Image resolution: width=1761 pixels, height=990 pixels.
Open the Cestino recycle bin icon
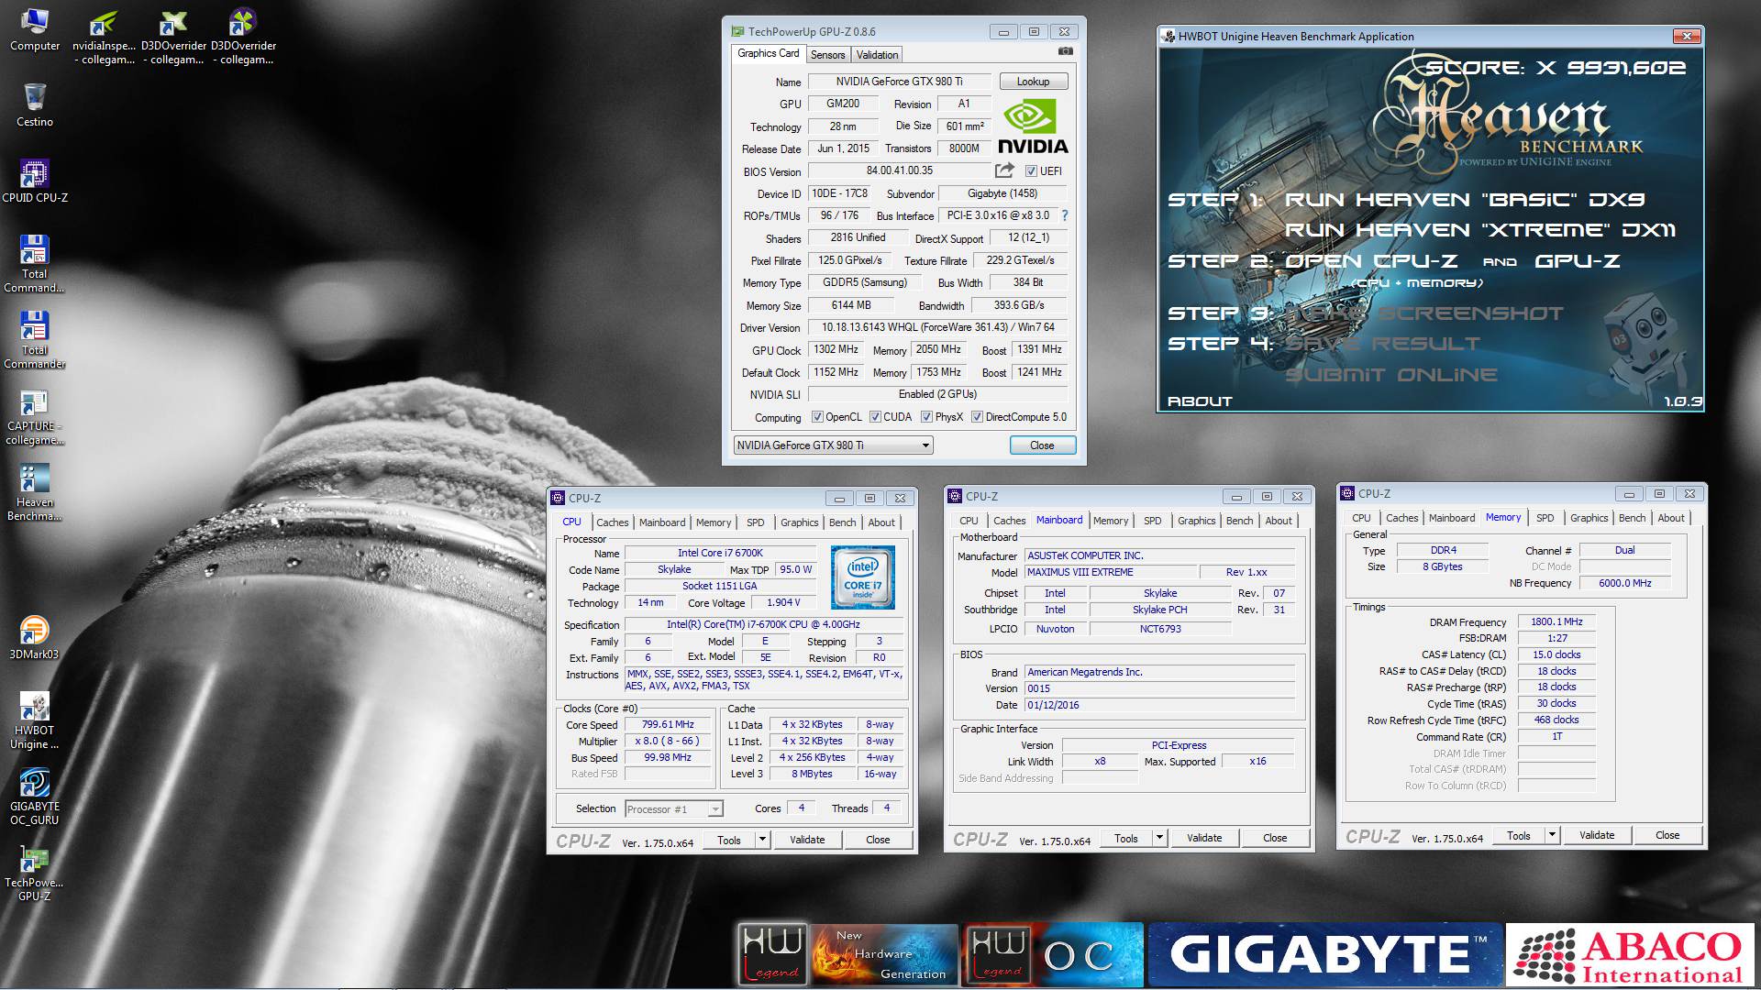[35, 104]
